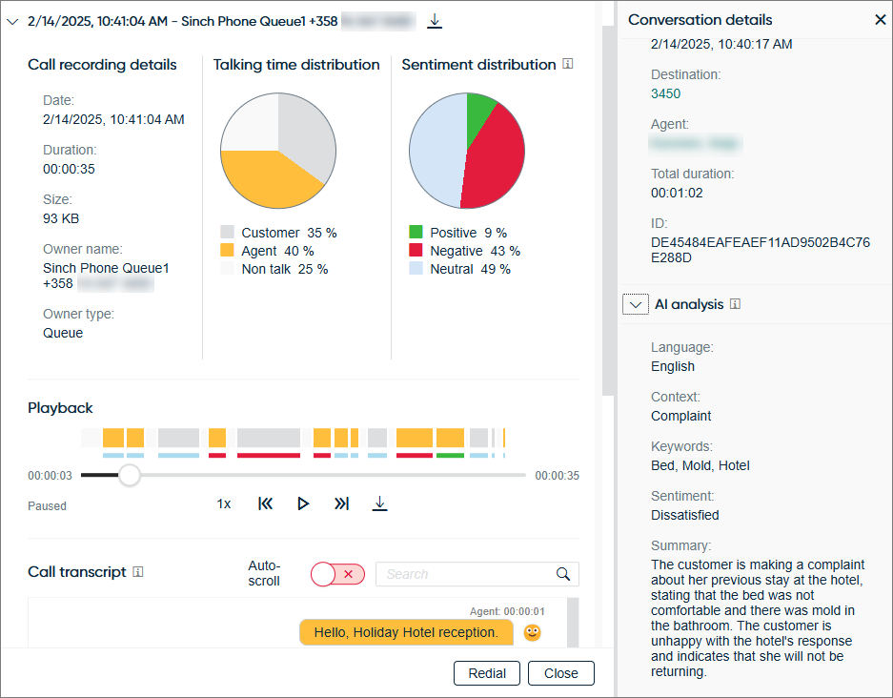The image size is (893, 698).
Task: Click the Redial button
Action: pos(487,673)
